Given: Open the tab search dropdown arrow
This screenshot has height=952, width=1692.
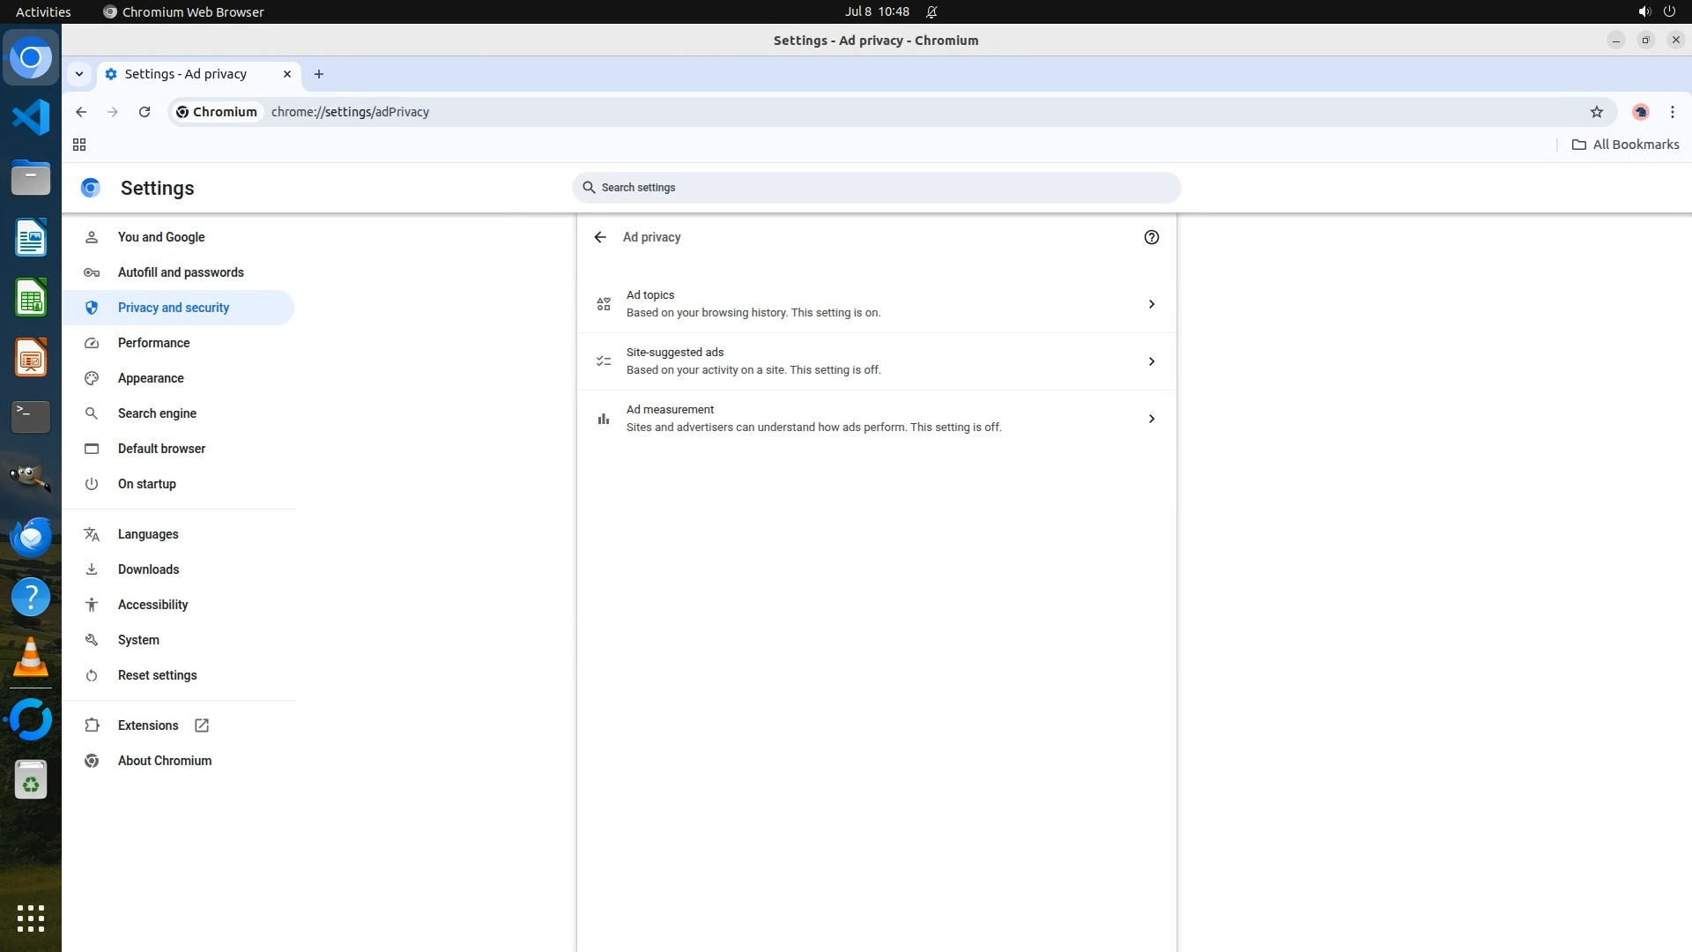Looking at the screenshot, I should click(79, 74).
